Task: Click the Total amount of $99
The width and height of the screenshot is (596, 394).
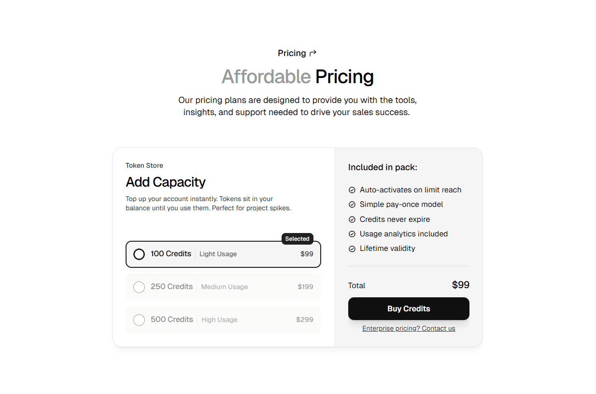Action: pos(460,285)
